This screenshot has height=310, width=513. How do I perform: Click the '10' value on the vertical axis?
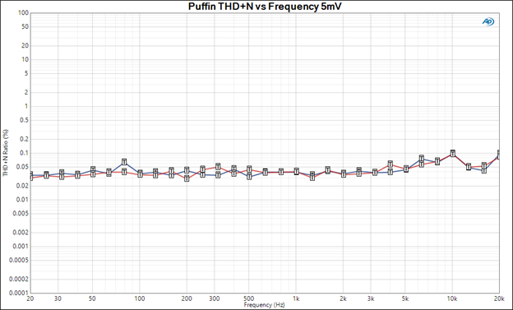click(x=25, y=59)
